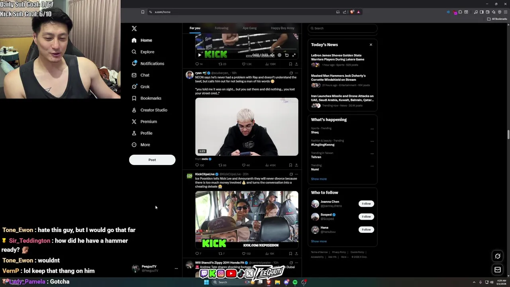Share ryan's post
Screen dimensions: 510x287
[x=296, y=165]
